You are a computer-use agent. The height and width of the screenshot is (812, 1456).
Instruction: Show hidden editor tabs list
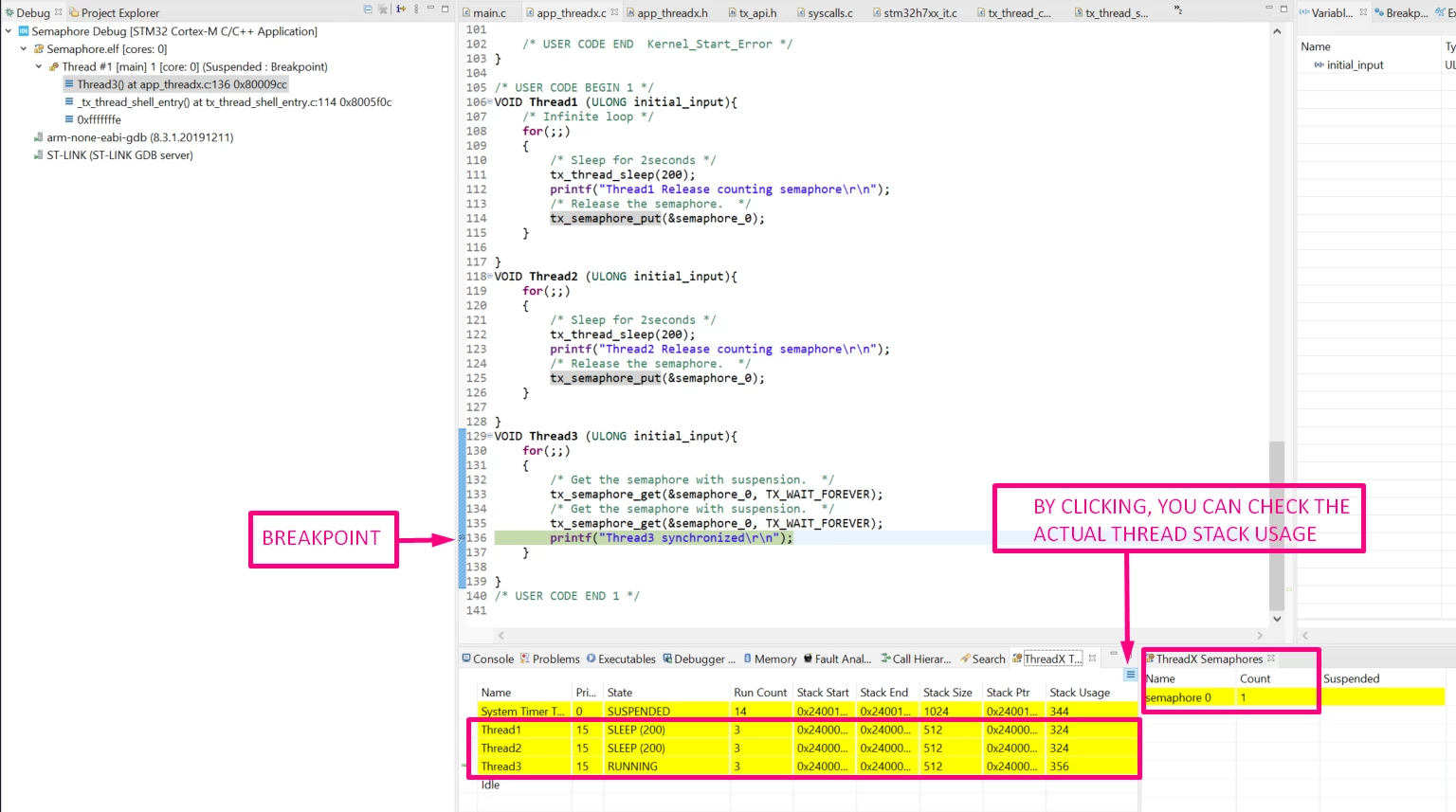1178,9
